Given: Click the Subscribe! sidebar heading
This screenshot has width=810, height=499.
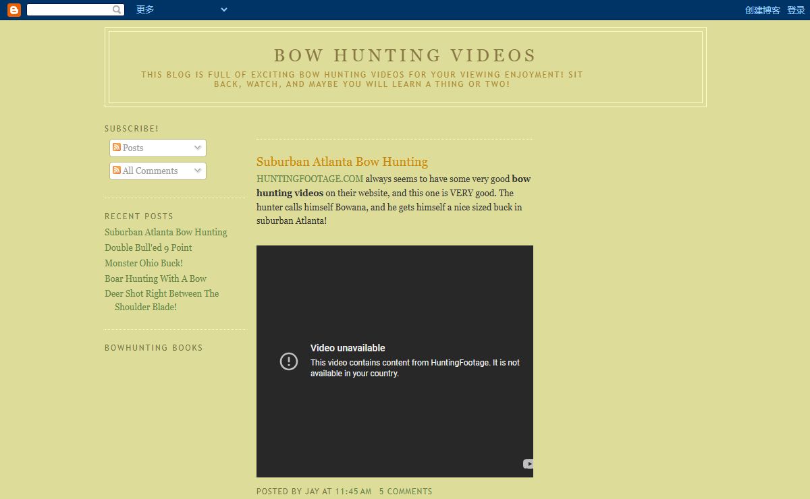Looking at the screenshot, I should click(132, 129).
